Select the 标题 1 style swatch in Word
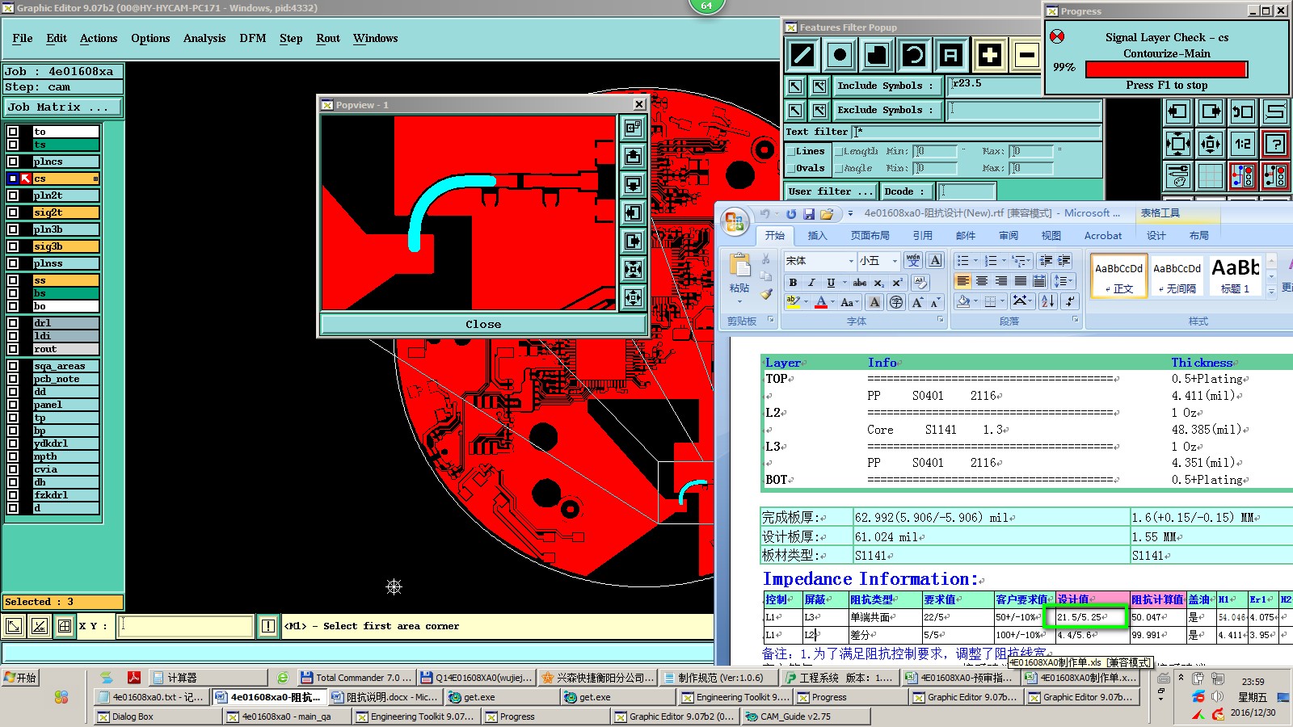The image size is (1293, 727). 1236,275
